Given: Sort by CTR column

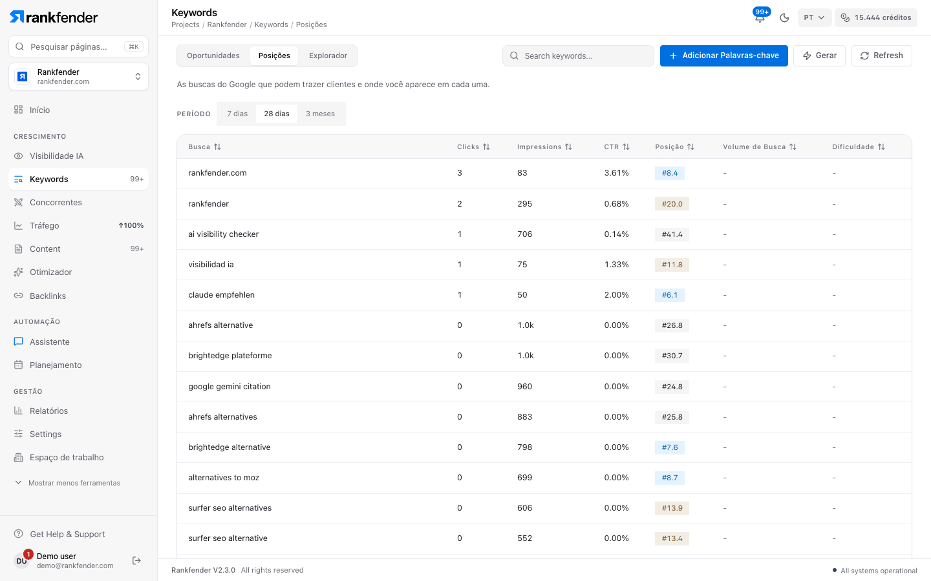Looking at the screenshot, I should tap(617, 147).
